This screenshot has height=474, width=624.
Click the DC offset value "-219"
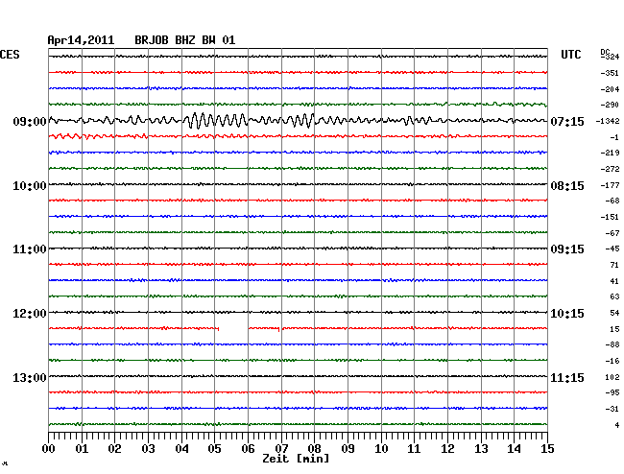(610, 153)
